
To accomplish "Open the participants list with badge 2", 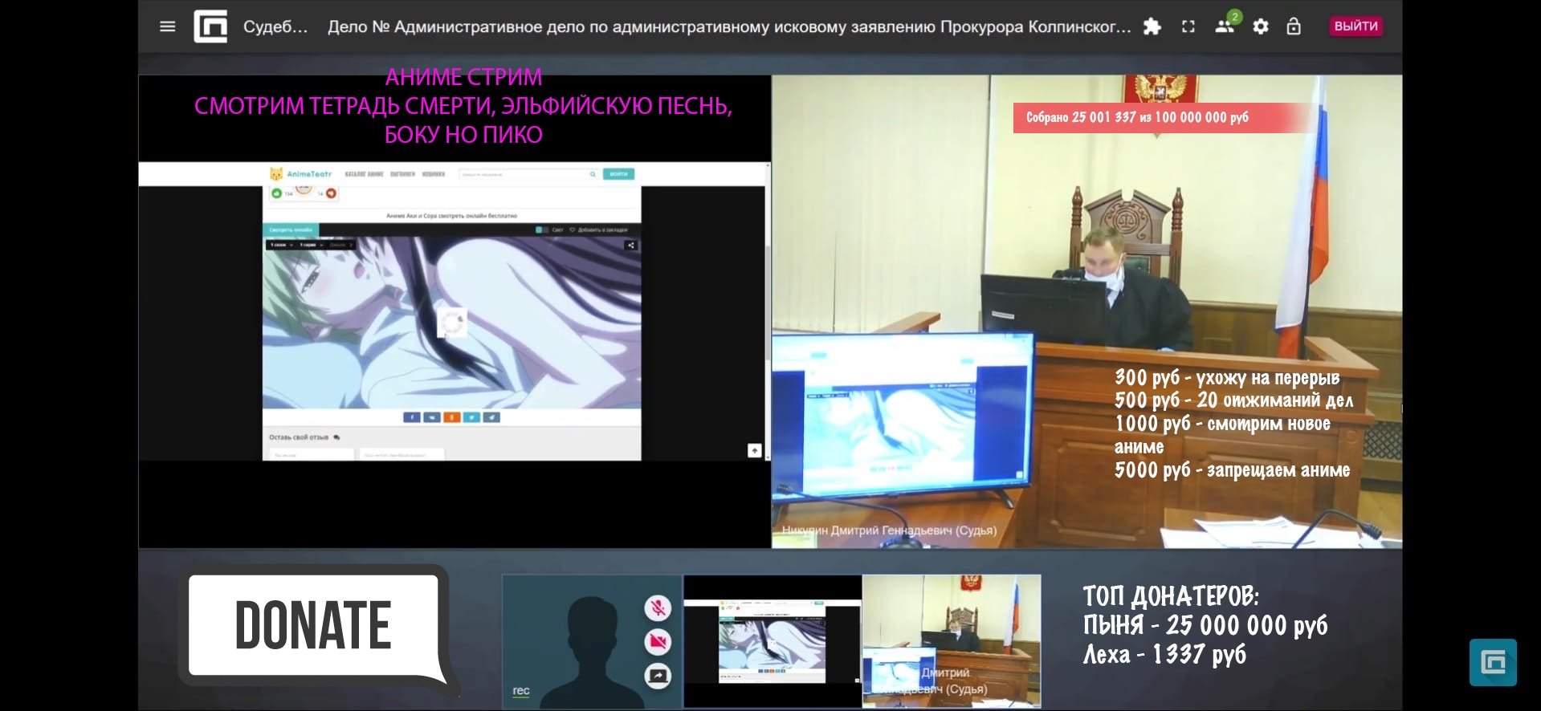I will (1224, 26).
